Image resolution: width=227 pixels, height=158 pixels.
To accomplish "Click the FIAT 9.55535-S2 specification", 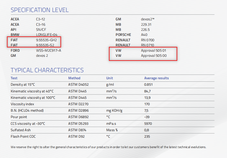I will click(x=45, y=45).
